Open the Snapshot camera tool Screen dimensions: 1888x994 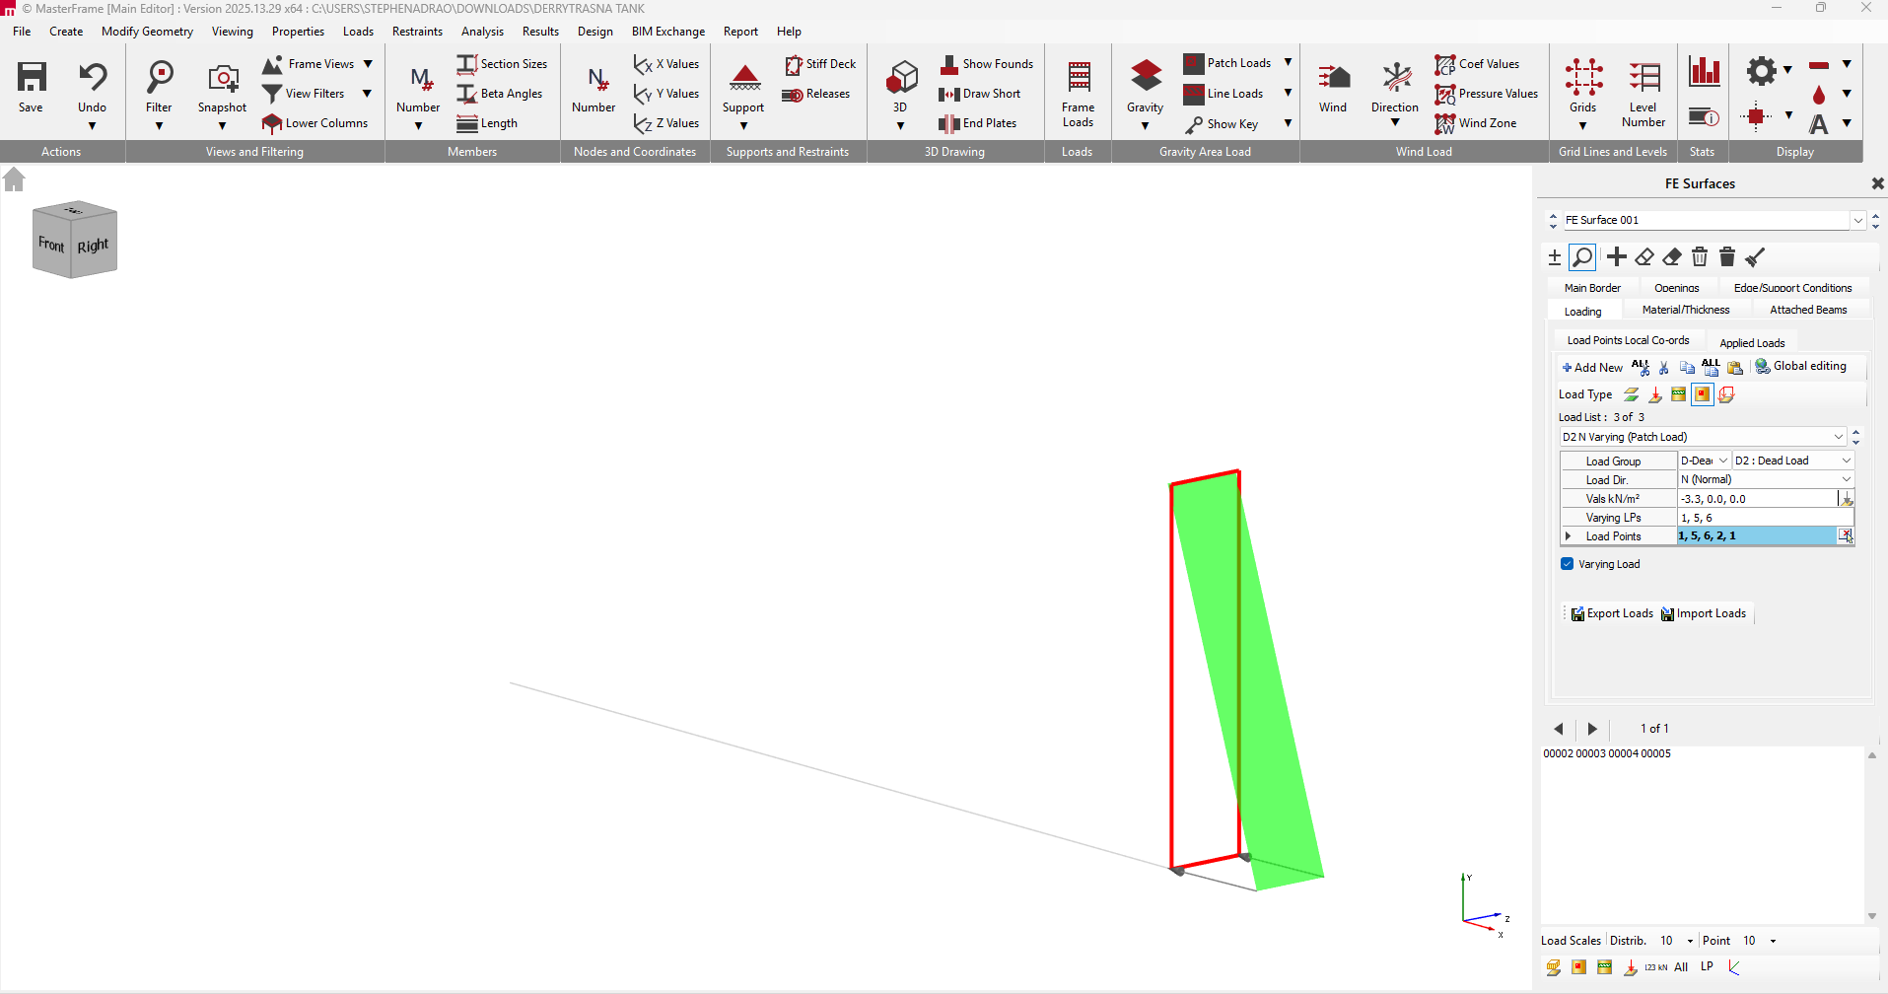coord(222,87)
